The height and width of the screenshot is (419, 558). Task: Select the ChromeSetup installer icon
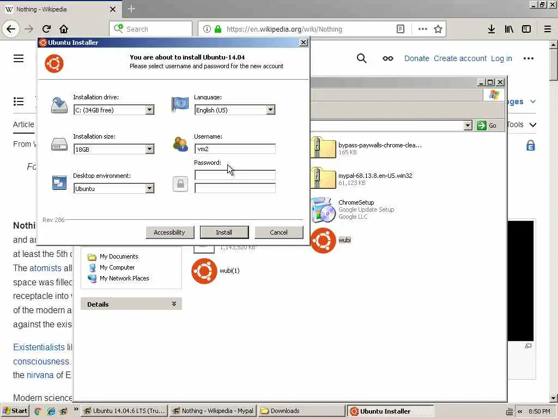point(323,210)
